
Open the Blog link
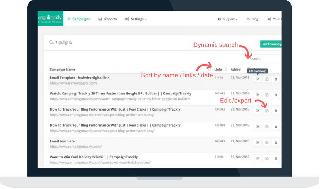[252, 19]
